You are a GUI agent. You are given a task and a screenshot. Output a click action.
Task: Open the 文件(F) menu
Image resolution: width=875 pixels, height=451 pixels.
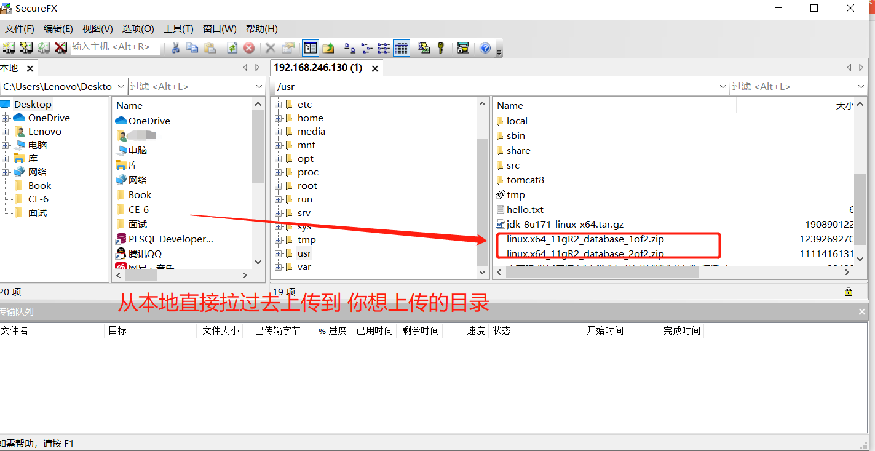pos(20,29)
